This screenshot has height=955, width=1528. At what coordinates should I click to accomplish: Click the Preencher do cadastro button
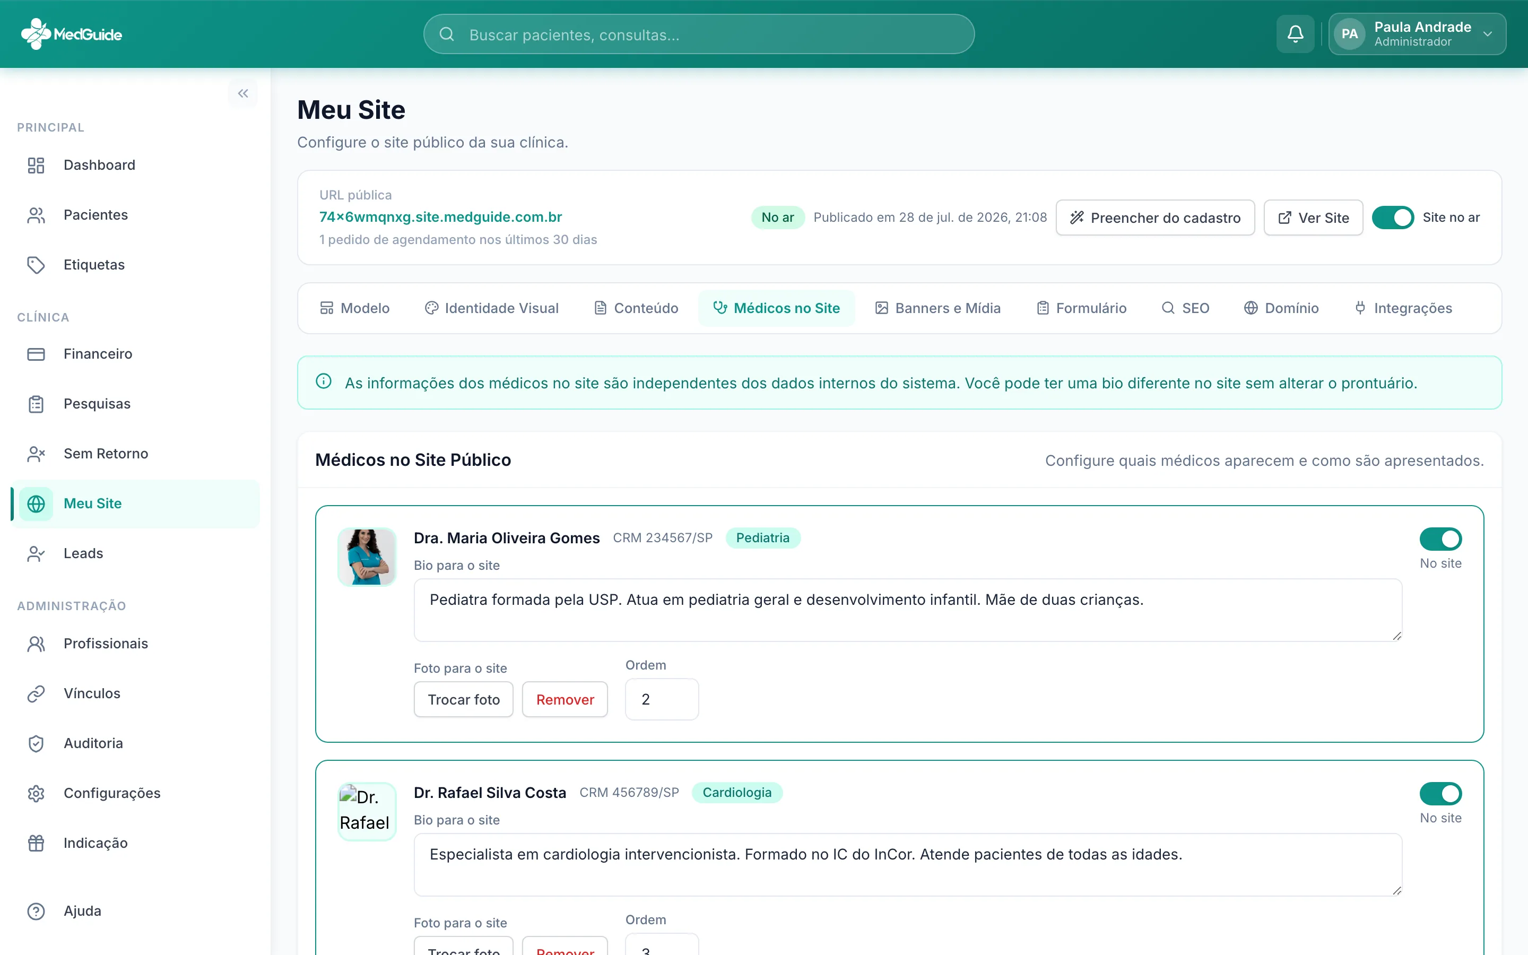point(1156,218)
